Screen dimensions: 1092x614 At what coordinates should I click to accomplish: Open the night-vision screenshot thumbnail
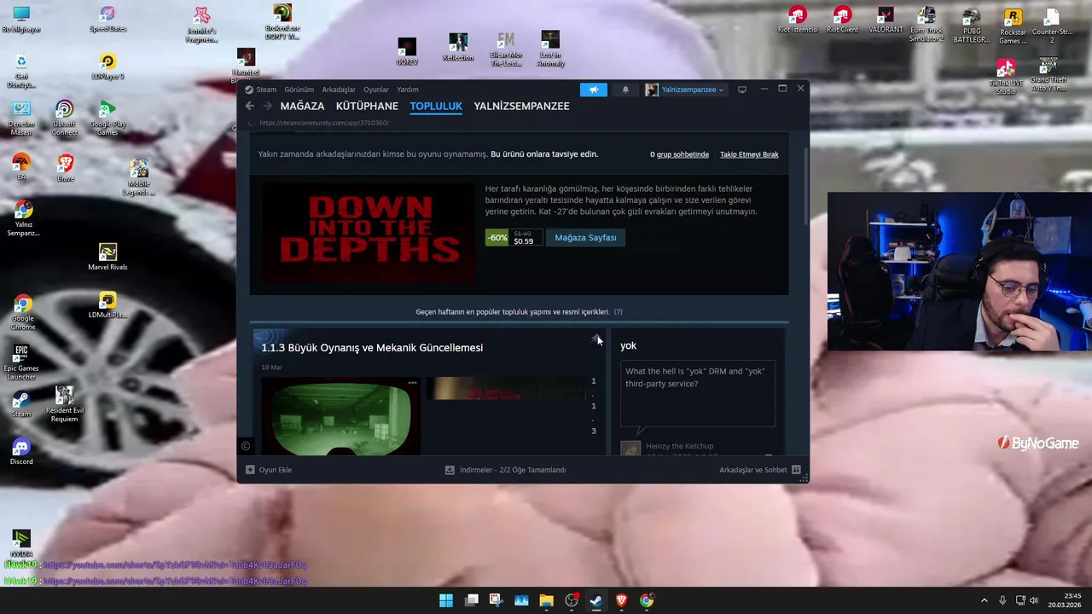340,416
